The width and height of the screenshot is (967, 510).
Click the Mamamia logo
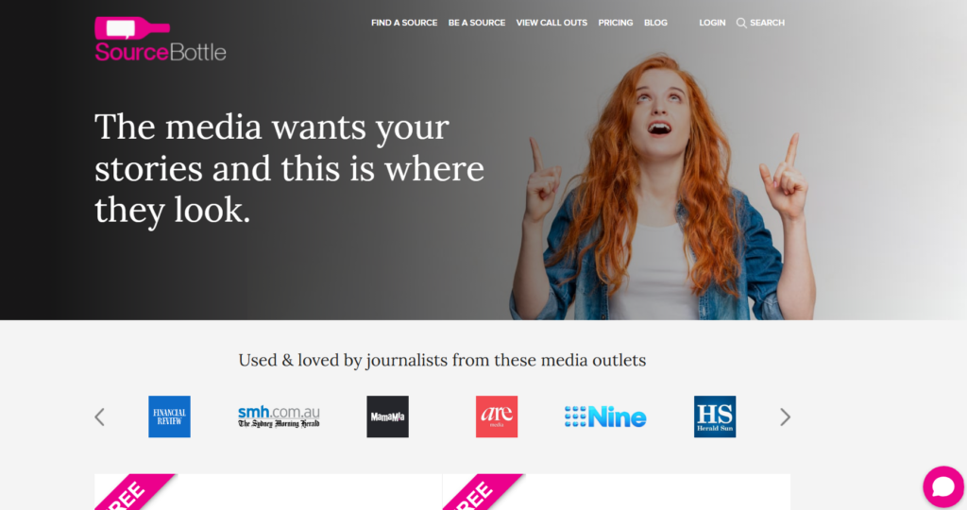coord(387,416)
